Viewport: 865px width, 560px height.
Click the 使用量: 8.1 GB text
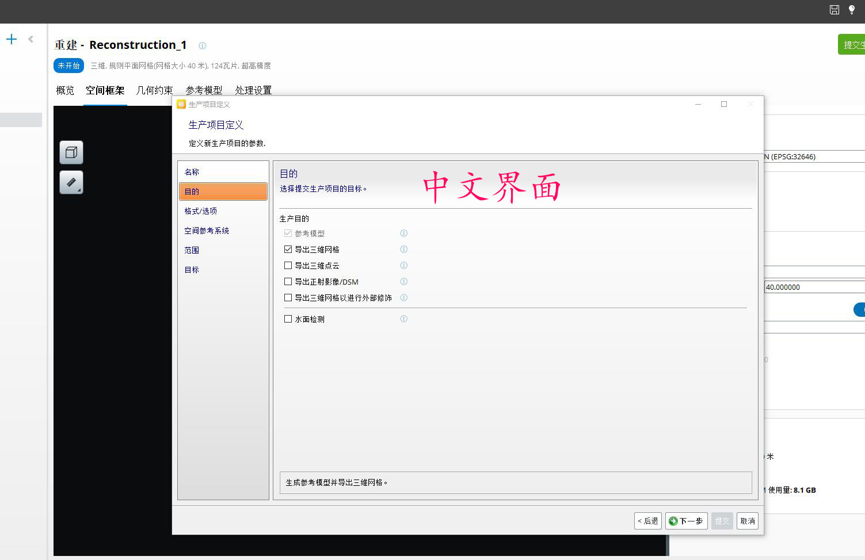click(x=791, y=490)
